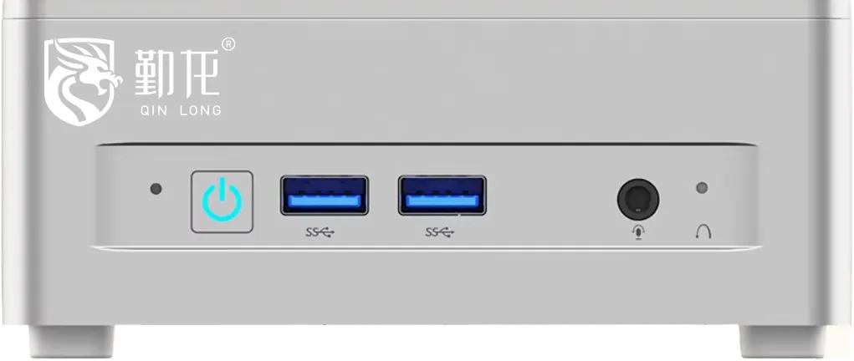Click the microphone icon below audio jack
The height and width of the screenshot is (361, 854).
637,232
